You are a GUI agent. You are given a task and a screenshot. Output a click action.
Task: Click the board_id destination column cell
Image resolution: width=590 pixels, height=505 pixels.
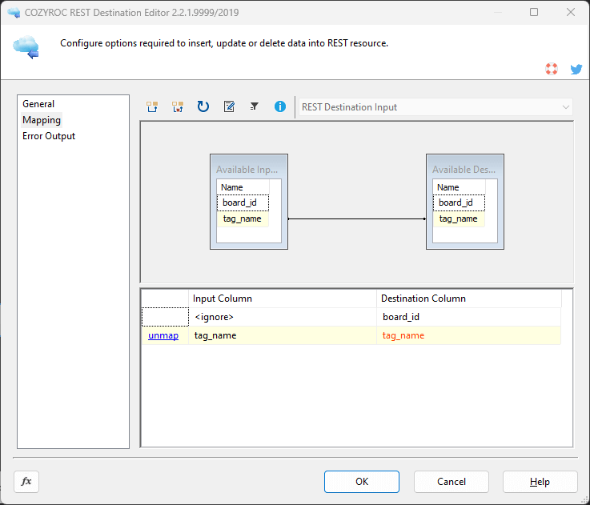coord(468,317)
